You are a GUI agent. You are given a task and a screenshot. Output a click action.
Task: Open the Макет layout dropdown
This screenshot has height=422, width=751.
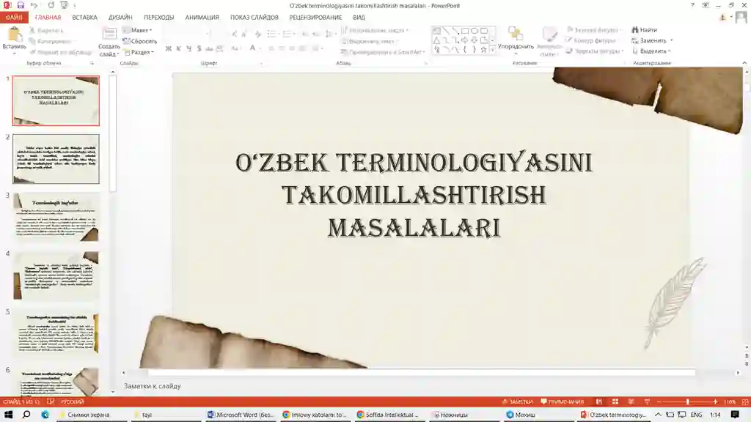[137, 30]
